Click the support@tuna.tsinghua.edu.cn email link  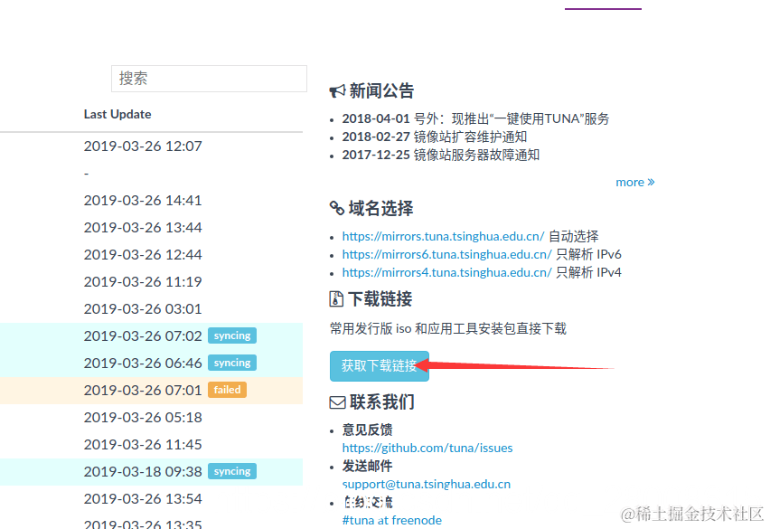click(x=427, y=485)
